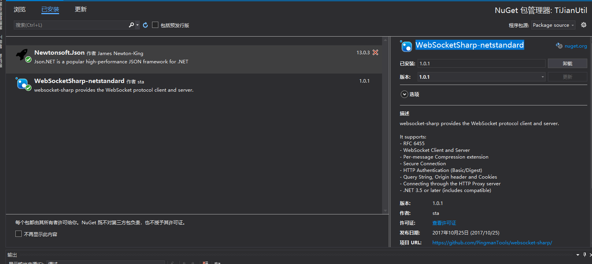Screen dimensions: 592x264
Task: Click the NuGet license disclaimer text
Action: point(100,222)
